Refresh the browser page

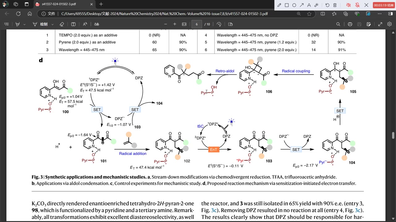(x=18, y=14)
